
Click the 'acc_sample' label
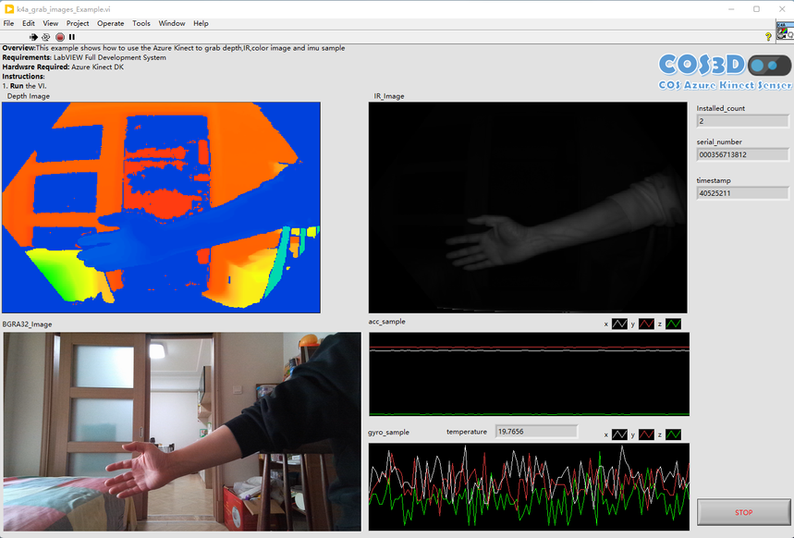click(x=387, y=321)
